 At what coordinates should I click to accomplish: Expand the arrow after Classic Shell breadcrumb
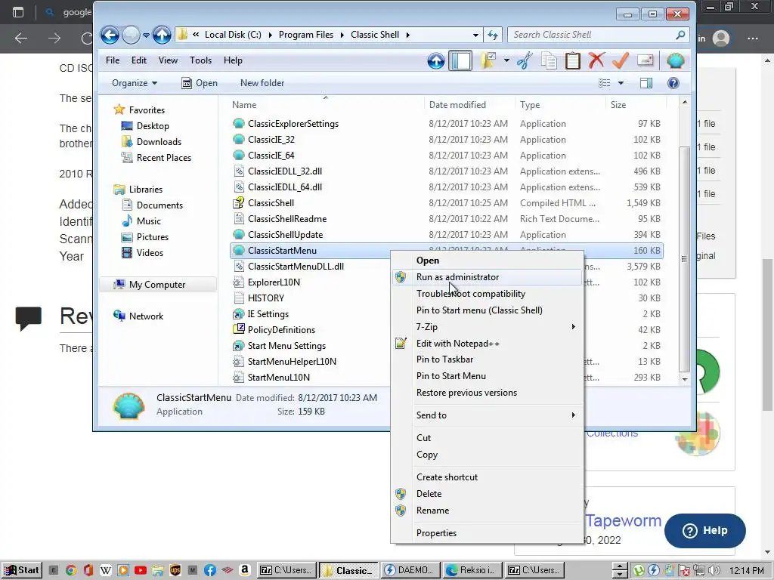[407, 35]
